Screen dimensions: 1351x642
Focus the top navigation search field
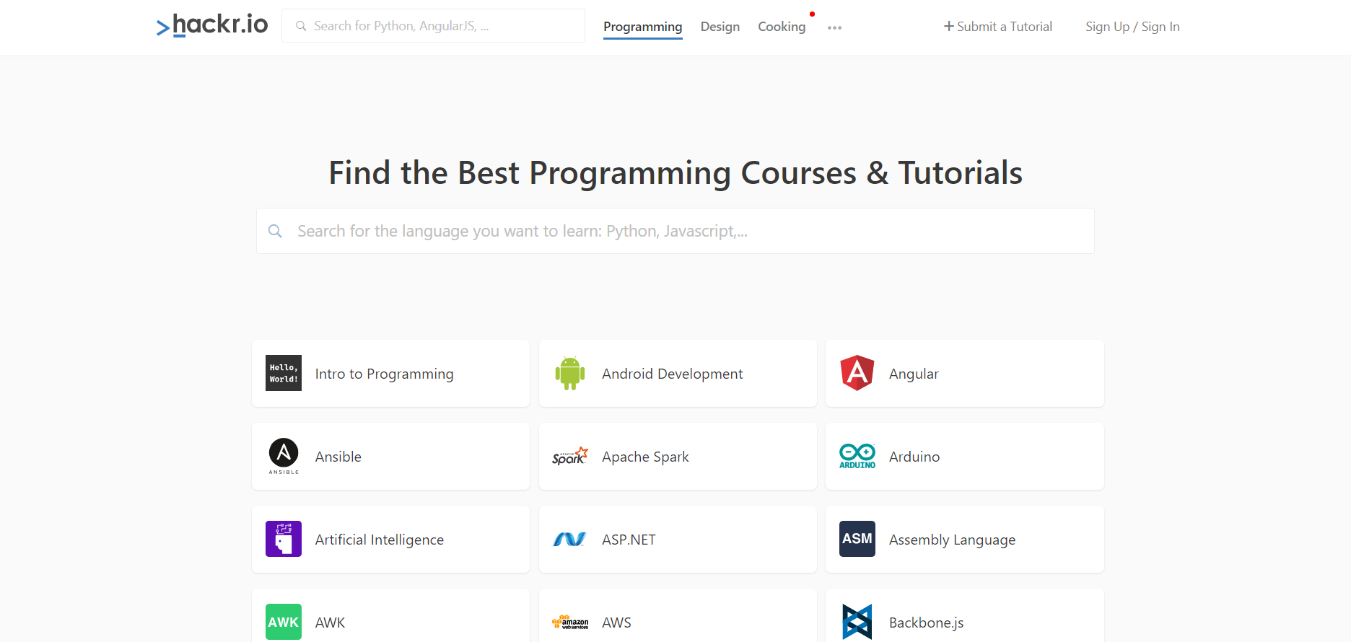[x=433, y=26]
